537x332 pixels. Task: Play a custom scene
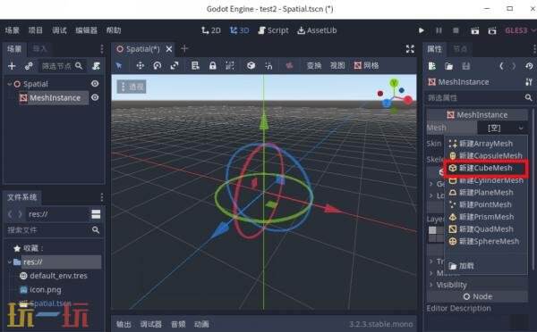492,30
